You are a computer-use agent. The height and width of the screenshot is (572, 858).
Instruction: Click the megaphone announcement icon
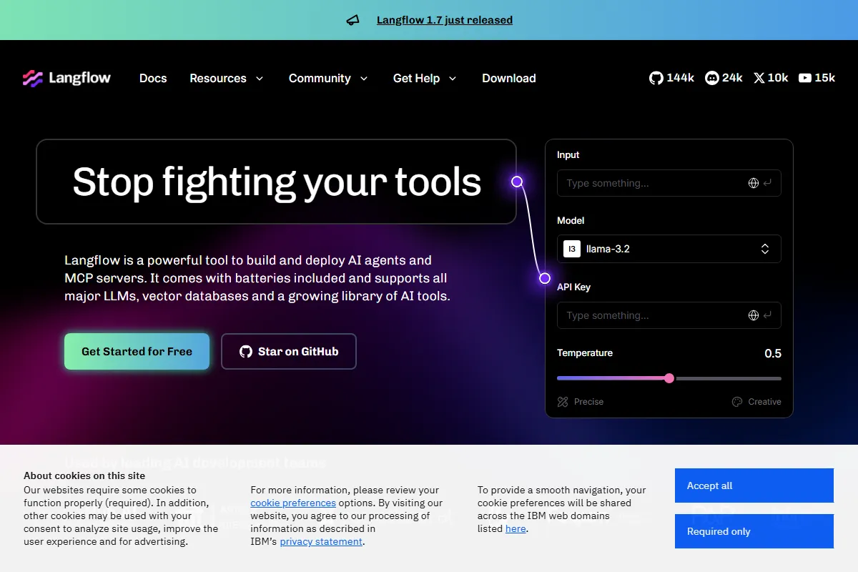352,20
